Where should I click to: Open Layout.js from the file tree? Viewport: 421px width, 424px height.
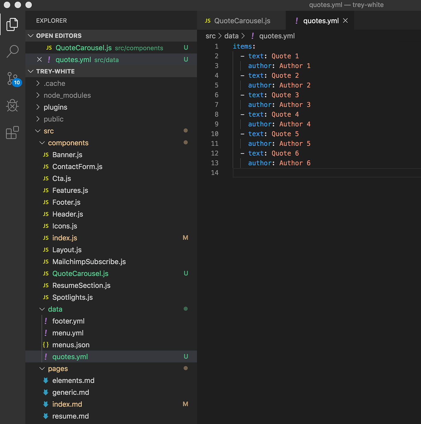67,249
